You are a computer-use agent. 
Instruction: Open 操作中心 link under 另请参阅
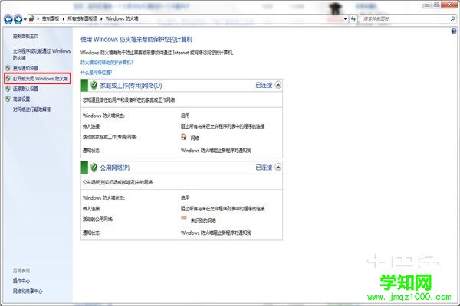click(x=21, y=281)
